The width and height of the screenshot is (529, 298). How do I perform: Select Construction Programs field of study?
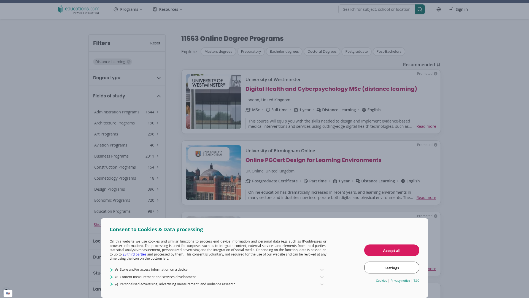pos(126,167)
